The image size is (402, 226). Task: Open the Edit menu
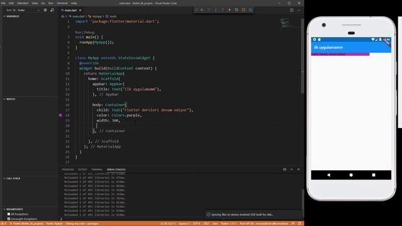tap(11, 3)
